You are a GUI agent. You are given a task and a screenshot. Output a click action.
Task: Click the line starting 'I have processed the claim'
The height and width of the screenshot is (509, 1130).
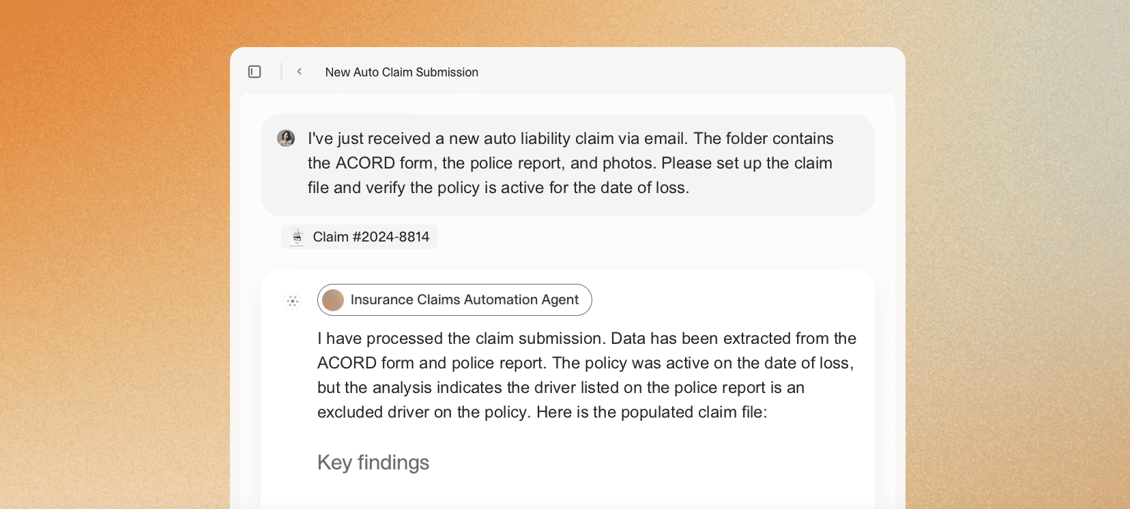(587, 338)
